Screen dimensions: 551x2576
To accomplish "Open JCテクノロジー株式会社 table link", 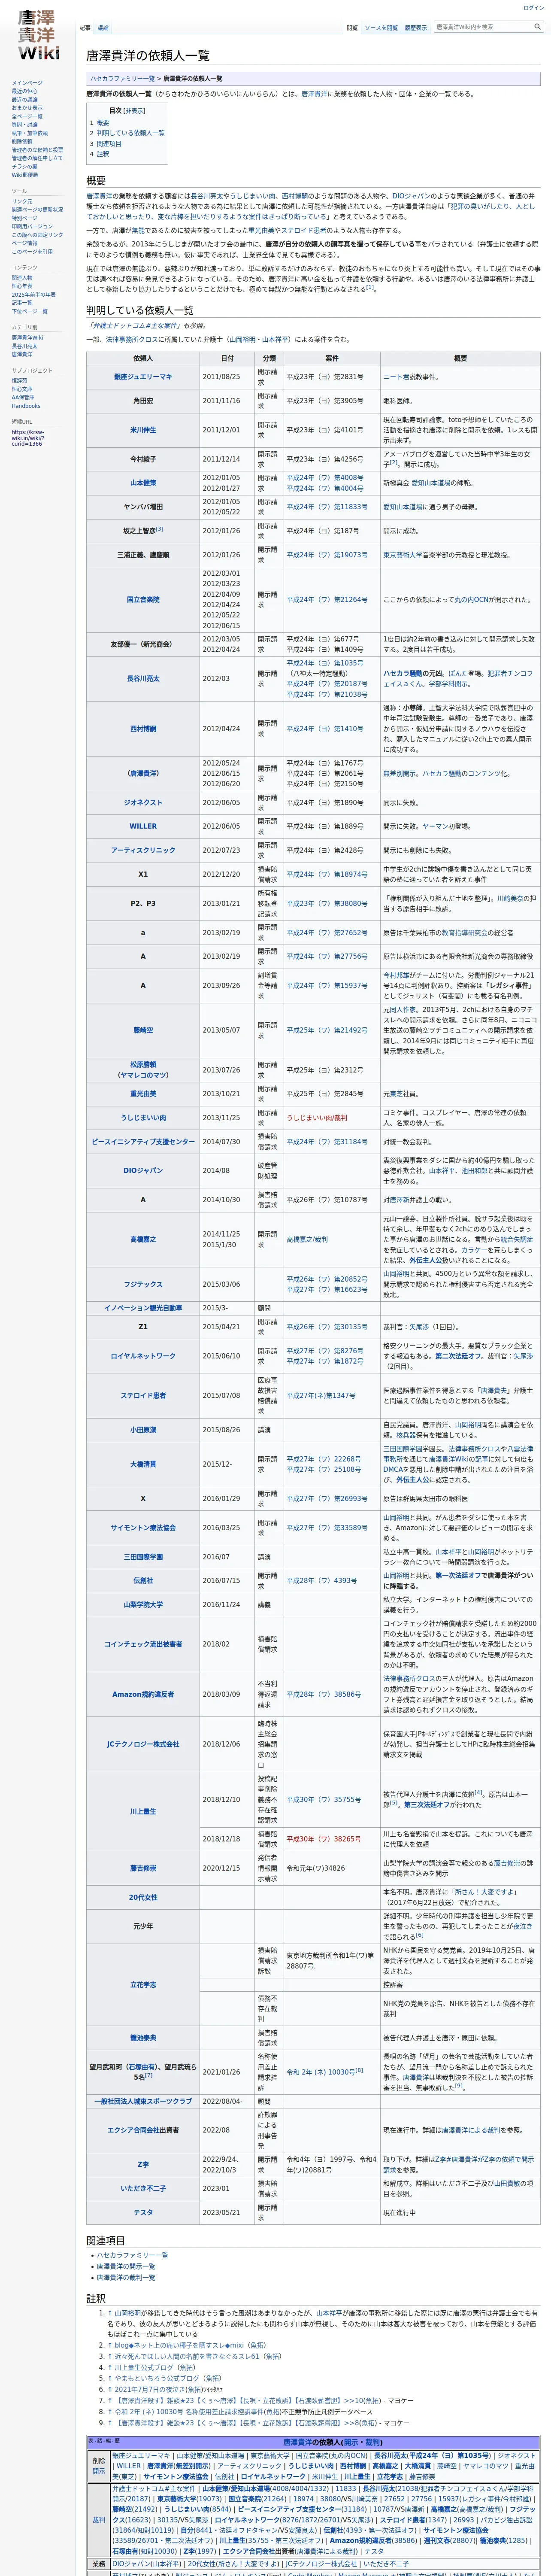I will (x=143, y=1744).
